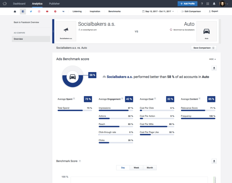Image resolution: width=232 pixels, height=183 pixels.
Task: Open the Analytics tab
Action: coord(37,4)
